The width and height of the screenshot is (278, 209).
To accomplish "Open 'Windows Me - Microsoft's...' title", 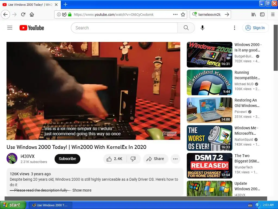I will coord(246,130).
